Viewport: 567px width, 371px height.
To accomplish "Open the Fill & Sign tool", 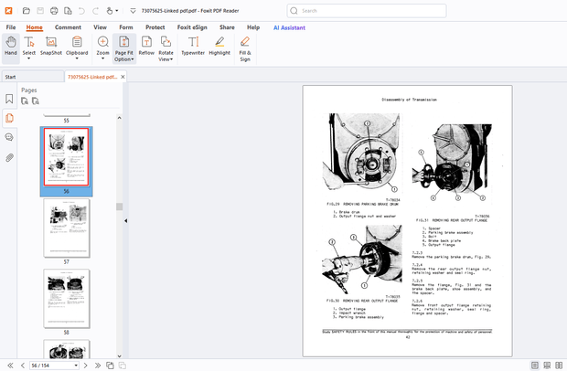I will point(245,48).
